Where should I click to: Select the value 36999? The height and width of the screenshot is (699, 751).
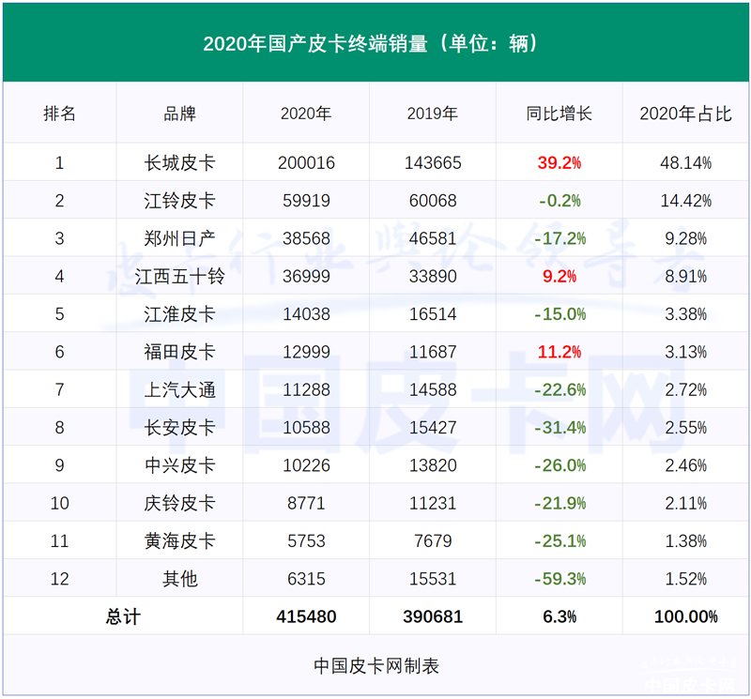[306, 276]
